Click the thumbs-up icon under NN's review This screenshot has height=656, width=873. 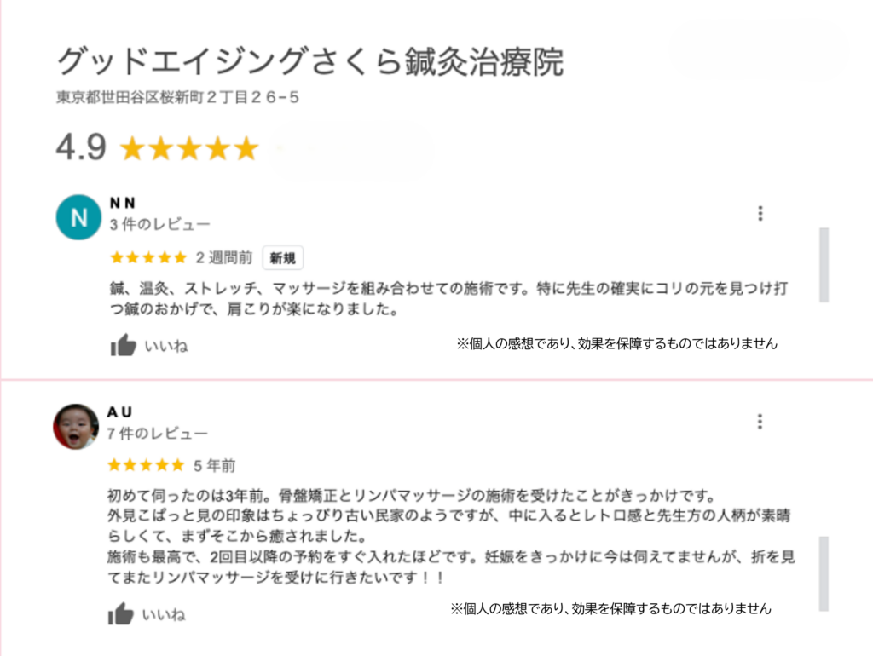(123, 345)
